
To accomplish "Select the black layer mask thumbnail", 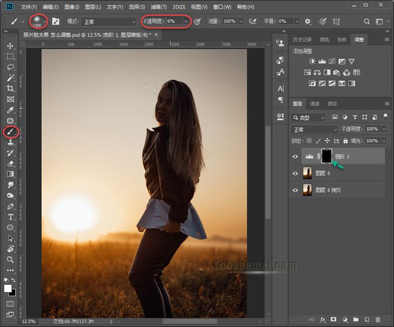I will tap(326, 156).
